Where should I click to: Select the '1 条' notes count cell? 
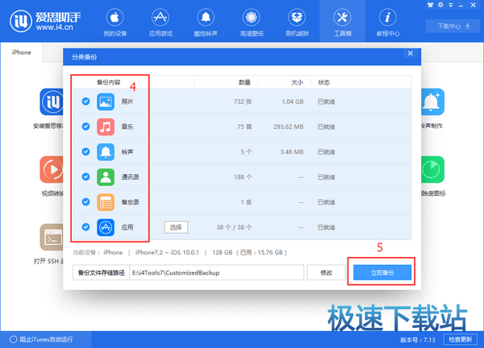point(246,202)
